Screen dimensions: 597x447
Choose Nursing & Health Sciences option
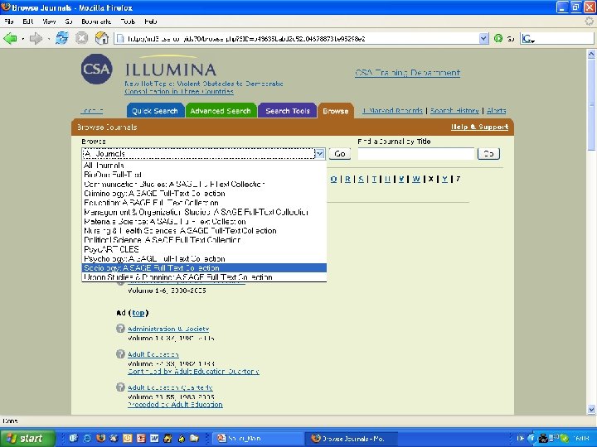[x=204, y=230]
